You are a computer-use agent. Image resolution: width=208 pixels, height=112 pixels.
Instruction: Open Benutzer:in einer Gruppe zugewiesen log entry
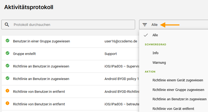tap(41, 41)
